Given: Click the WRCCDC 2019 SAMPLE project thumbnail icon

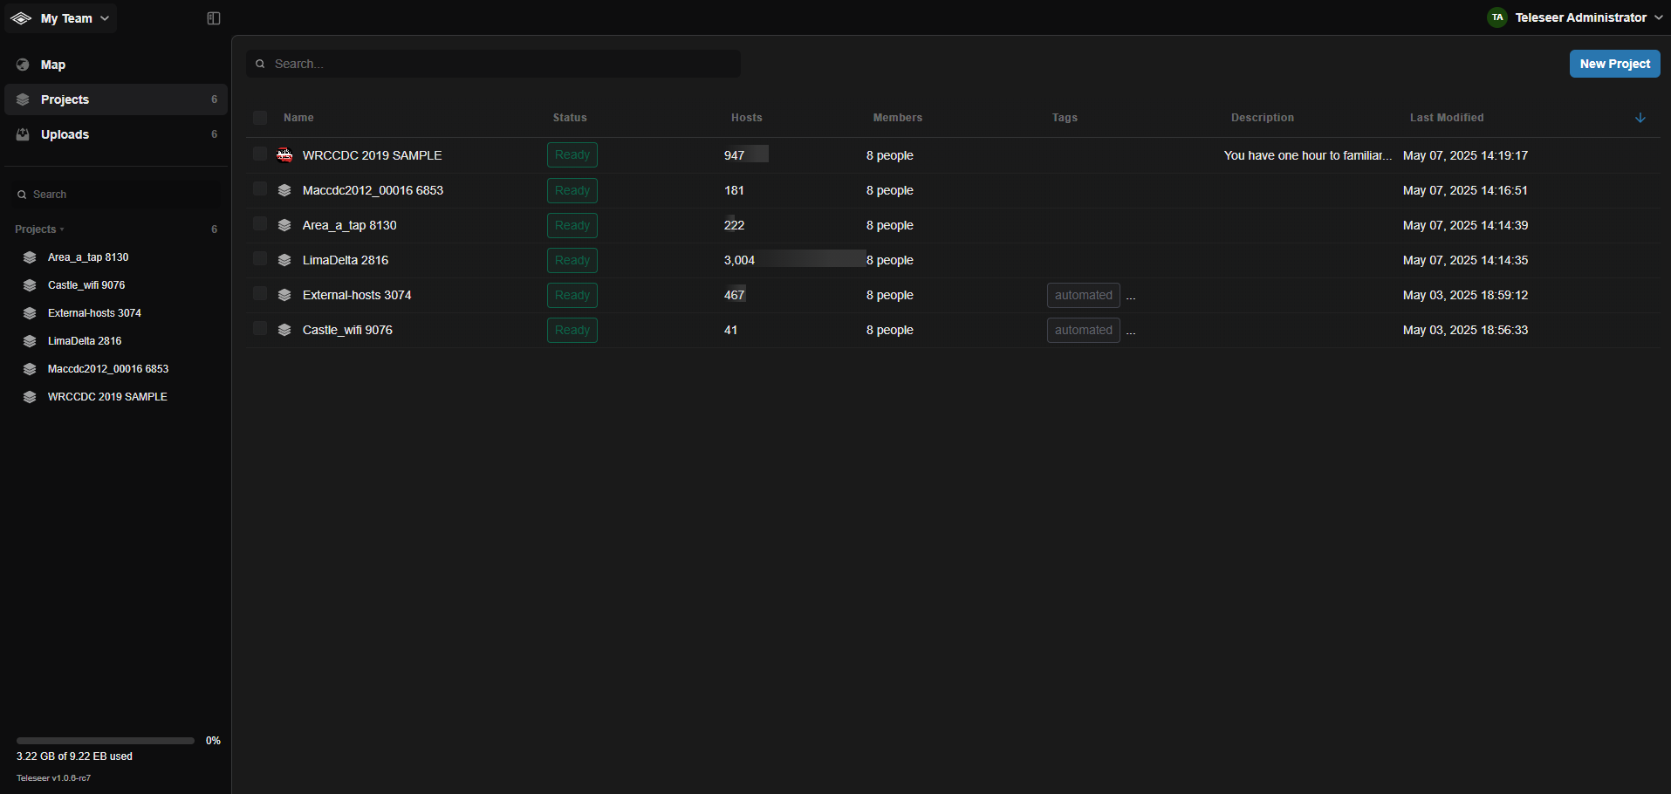Looking at the screenshot, I should pyautogui.click(x=284, y=155).
